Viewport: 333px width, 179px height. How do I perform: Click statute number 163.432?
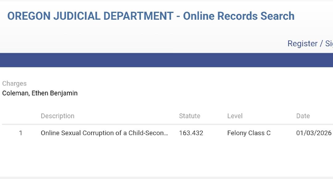pyautogui.click(x=191, y=133)
